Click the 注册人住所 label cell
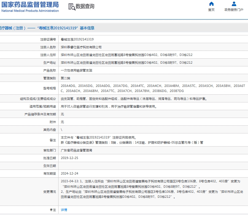 (x=29, y=55)
